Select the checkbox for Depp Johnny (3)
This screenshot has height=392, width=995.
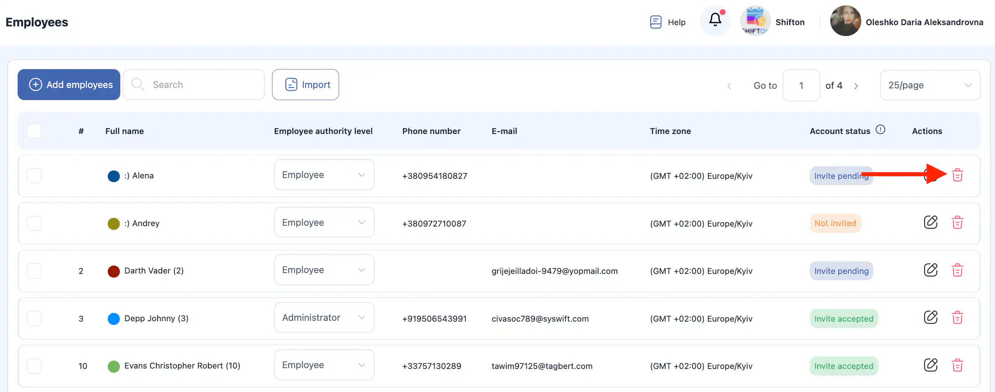[34, 319]
